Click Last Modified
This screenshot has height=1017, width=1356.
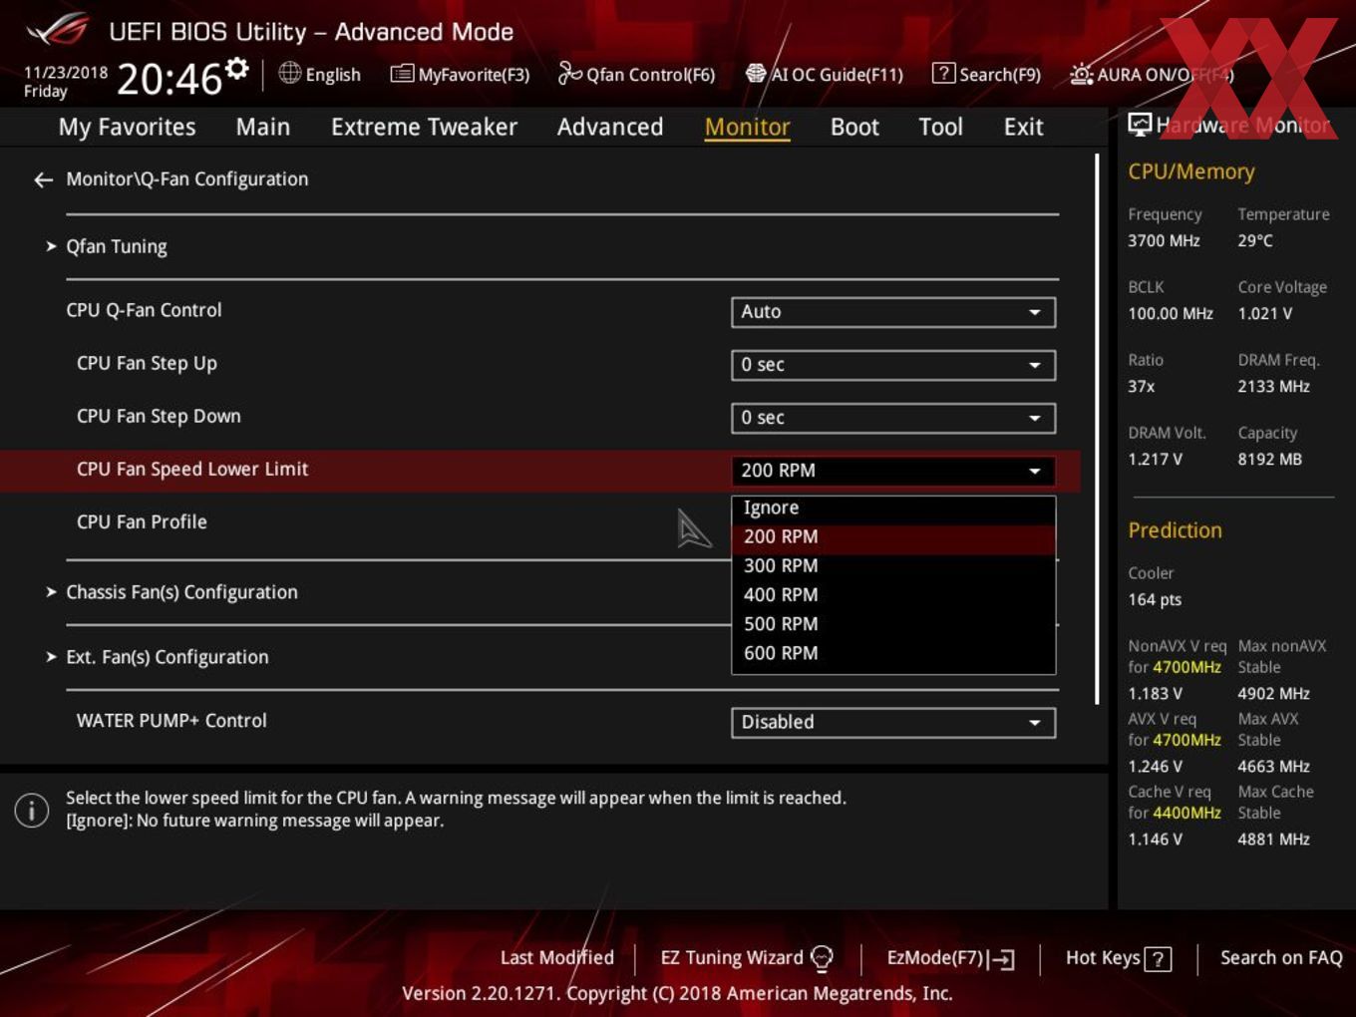click(557, 958)
